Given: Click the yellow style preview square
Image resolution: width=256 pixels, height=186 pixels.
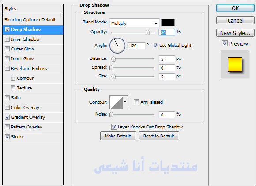Looking at the screenshot, I should [x=235, y=64].
